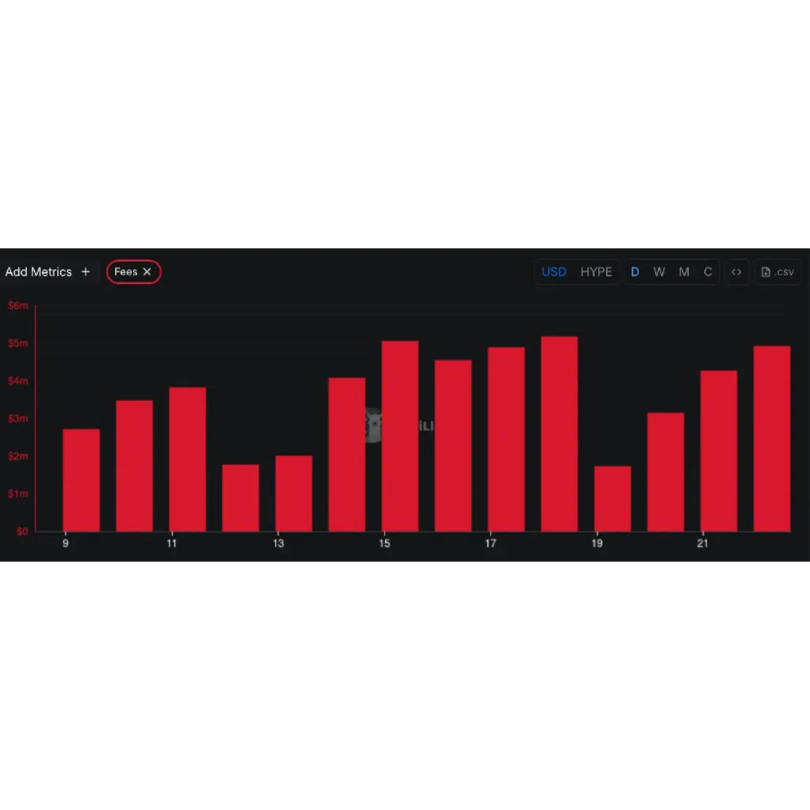This screenshot has height=810, width=810.
Task: Click the last bar on day 22
Action: (772, 438)
